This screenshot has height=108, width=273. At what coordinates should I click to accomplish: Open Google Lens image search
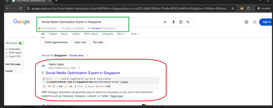181,22
